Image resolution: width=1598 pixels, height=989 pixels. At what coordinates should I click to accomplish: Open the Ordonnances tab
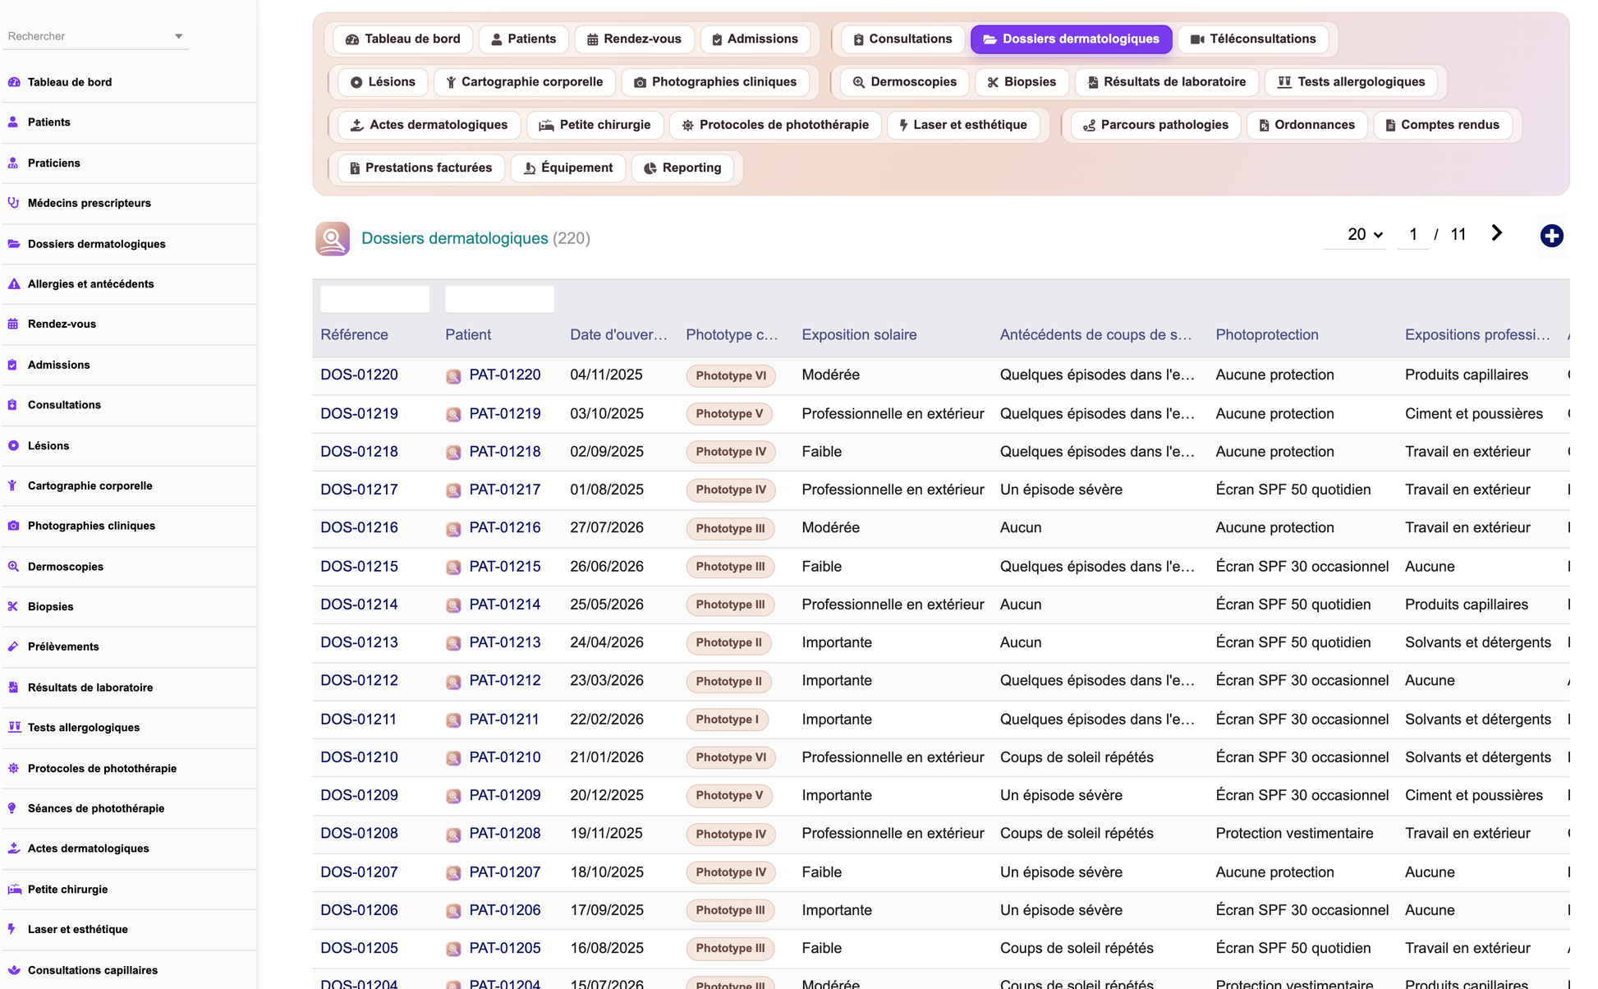click(x=1306, y=125)
